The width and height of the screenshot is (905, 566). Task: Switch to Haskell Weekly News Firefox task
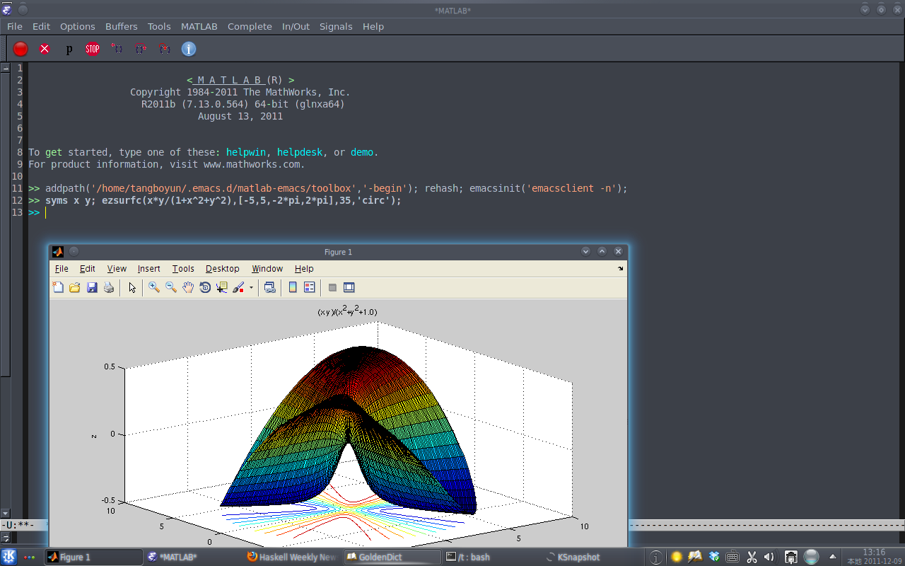click(x=292, y=557)
